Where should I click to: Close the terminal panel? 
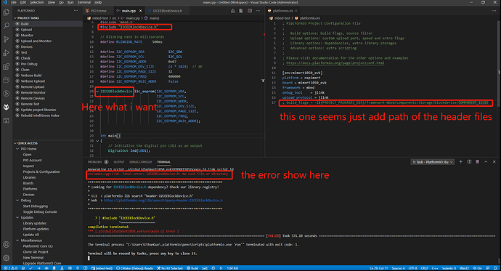coord(494,162)
